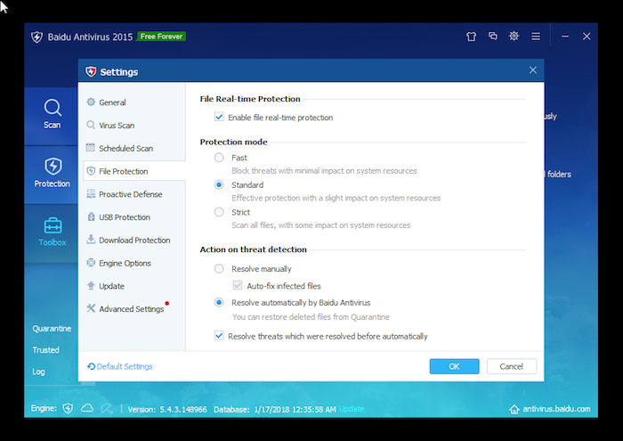Image resolution: width=623 pixels, height=441 pixels.
Task: Open Download Protection settings
Action: (x=134, y=241)
